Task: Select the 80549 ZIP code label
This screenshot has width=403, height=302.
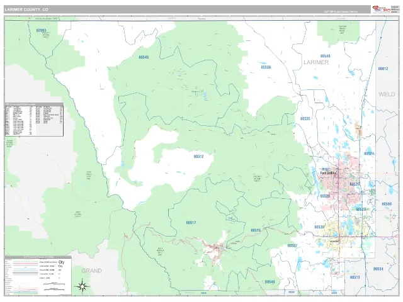Action: [325, 56]
